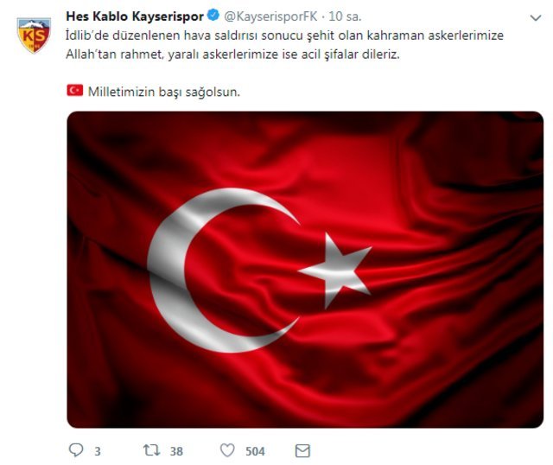Reply using the speech bubble icon
Screen dimensions: 553x465
(x=76, y=450)
